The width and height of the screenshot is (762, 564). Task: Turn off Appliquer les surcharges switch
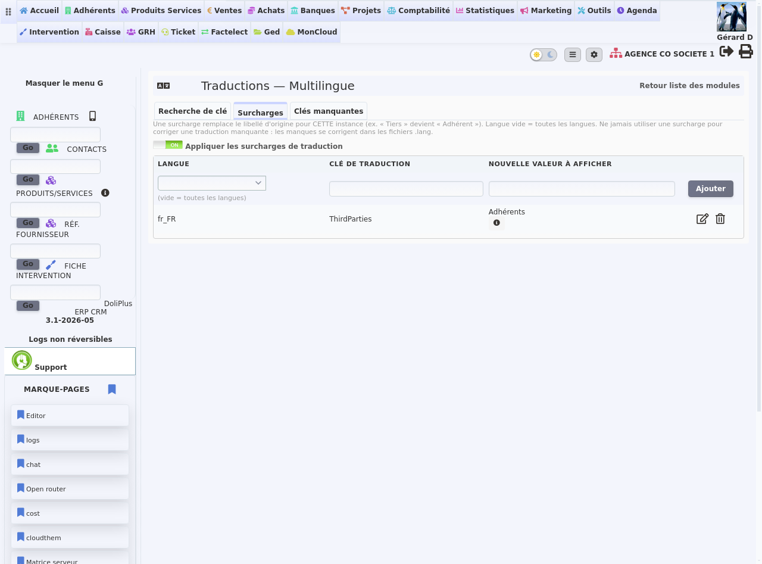point(168,145)
